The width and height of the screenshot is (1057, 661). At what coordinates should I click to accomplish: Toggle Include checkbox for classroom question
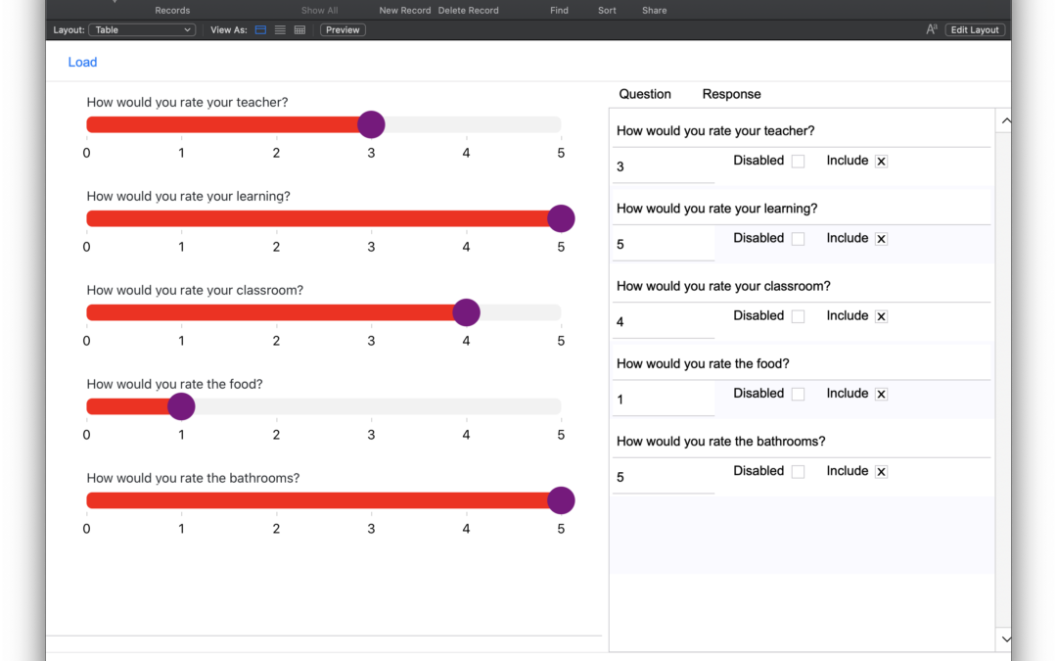[x=881, y=316]
